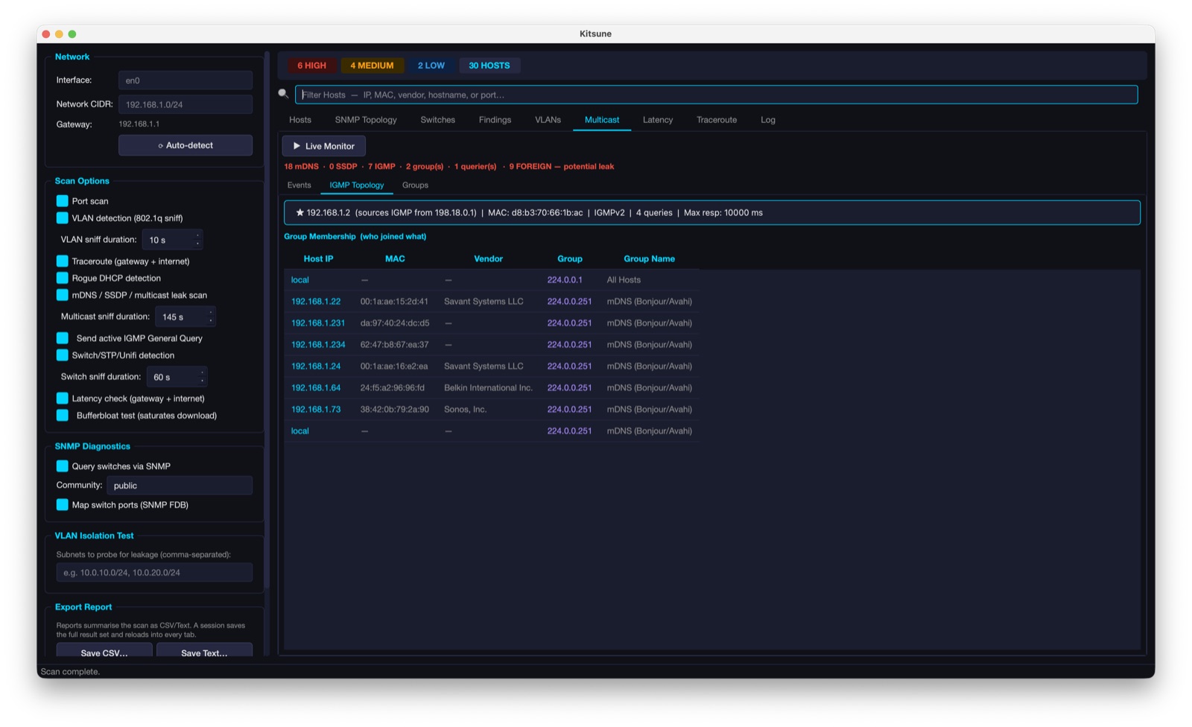This screenshot has height=727, width=1192.
Task: Open the Findings tab
Action: (495, 120)
